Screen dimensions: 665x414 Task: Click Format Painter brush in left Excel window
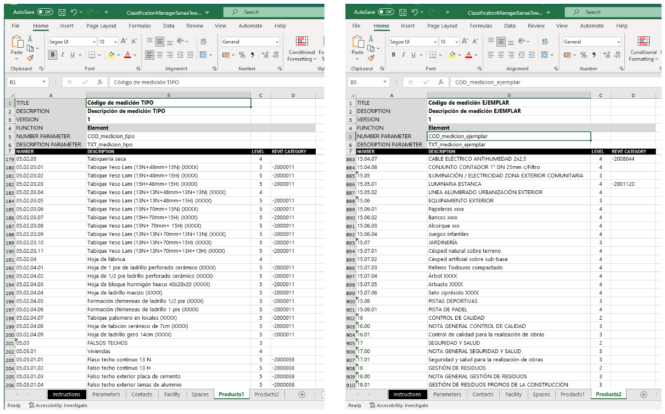tap(31, 58)
